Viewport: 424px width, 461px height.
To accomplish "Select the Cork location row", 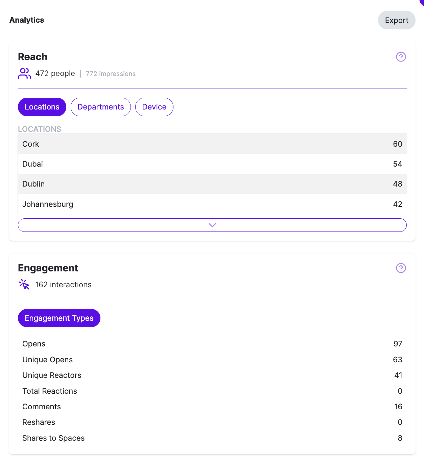I will pyautogui.click(x=212, y=144).
